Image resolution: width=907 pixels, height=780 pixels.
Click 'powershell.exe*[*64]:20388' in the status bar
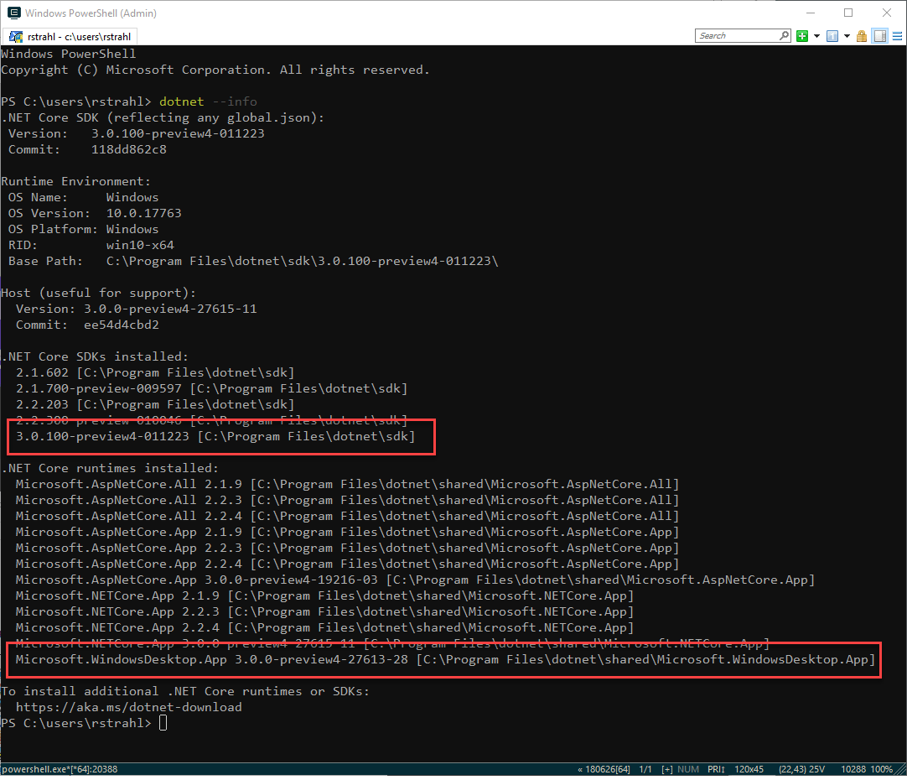60,769
